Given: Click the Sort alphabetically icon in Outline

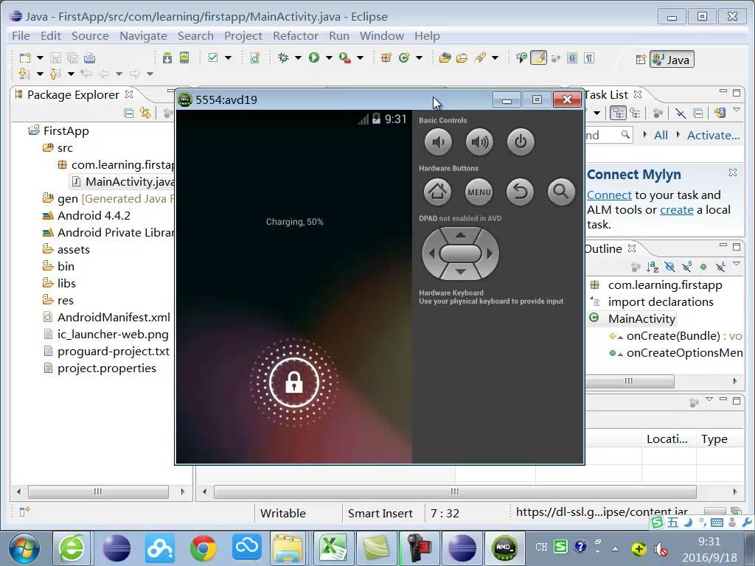Looking at the screenshot, I should click(653, 267).
